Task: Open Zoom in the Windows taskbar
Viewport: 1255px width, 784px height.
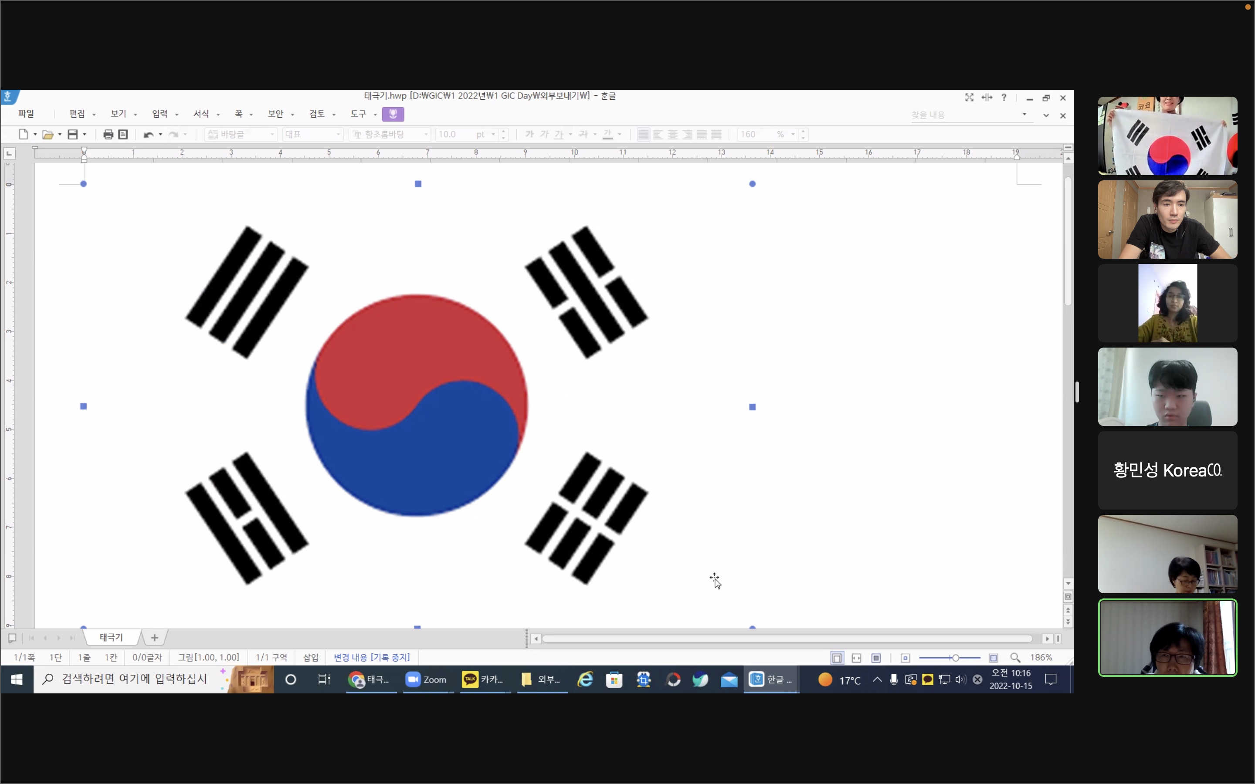Action: [x=426, y=679]
